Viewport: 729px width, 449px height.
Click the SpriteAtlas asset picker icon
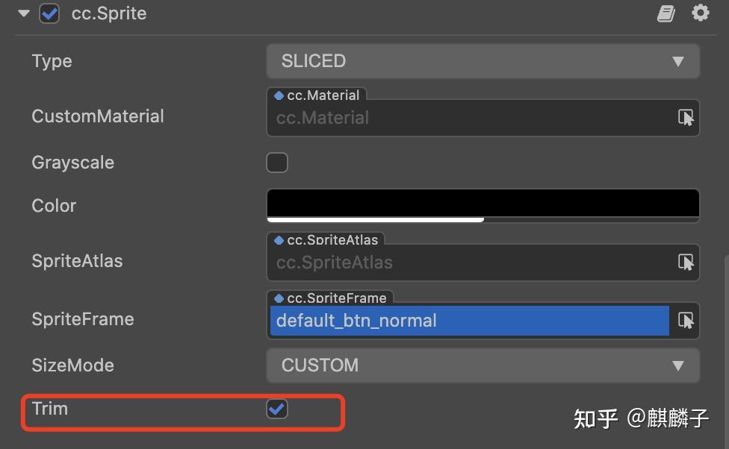click(x=686, y=263)
